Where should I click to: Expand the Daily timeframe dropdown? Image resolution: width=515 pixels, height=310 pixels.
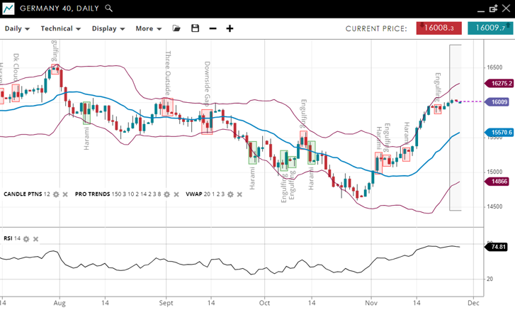18,28
